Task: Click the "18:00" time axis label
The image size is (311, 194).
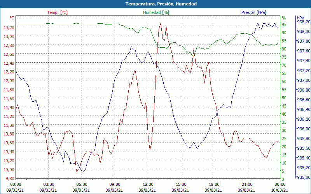Action: [x=214, y=185]
